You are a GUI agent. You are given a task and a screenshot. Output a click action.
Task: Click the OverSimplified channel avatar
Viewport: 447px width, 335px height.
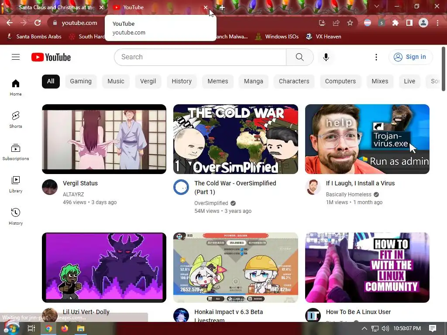tap(181, 187)
